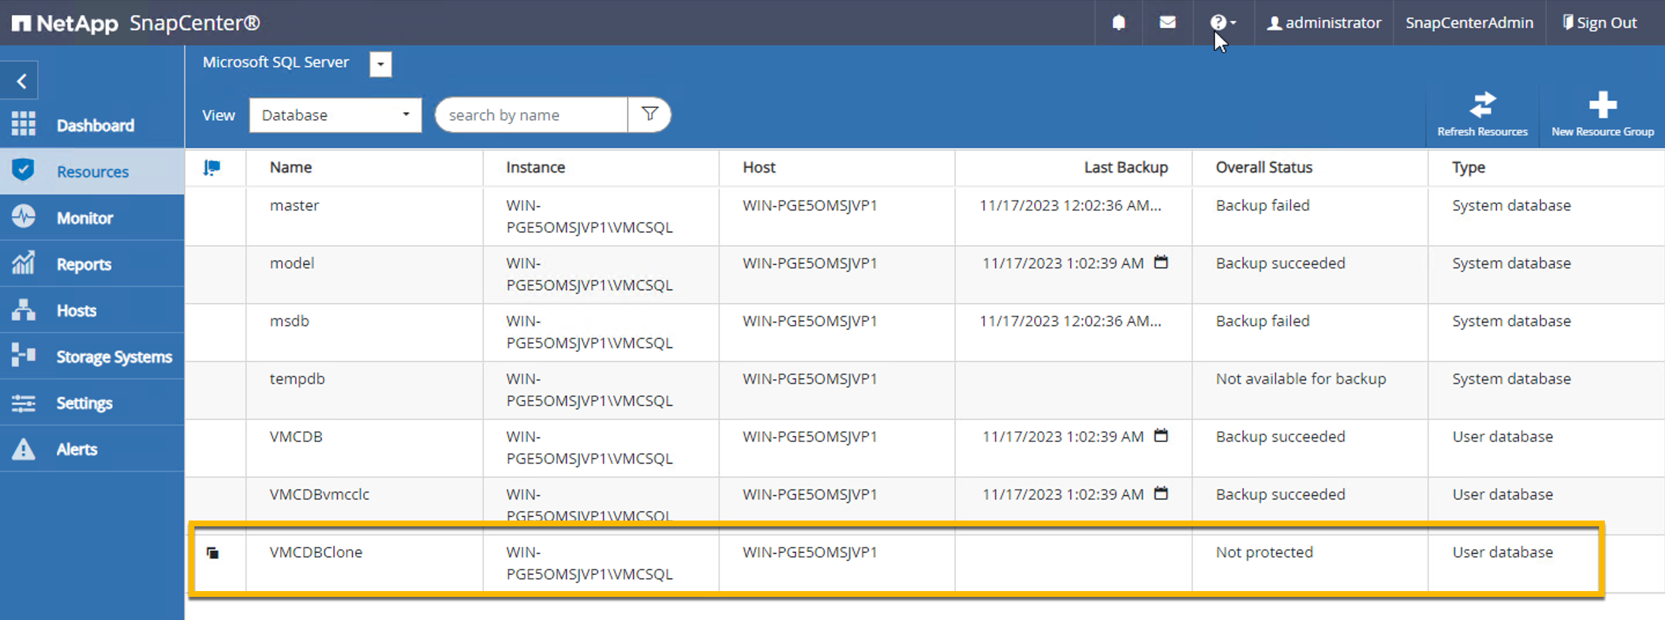Viewport: 1665px width, 620px height.
Task: Click the Storage Systems icon
Action: pos(23,355)
